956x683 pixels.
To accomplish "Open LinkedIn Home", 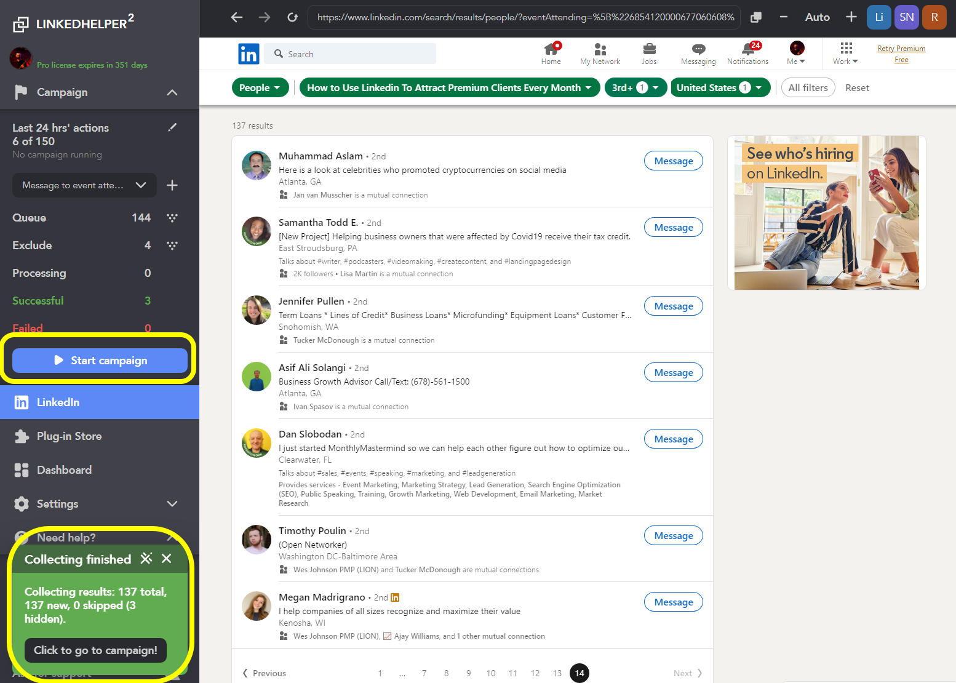I will point(551,54).
